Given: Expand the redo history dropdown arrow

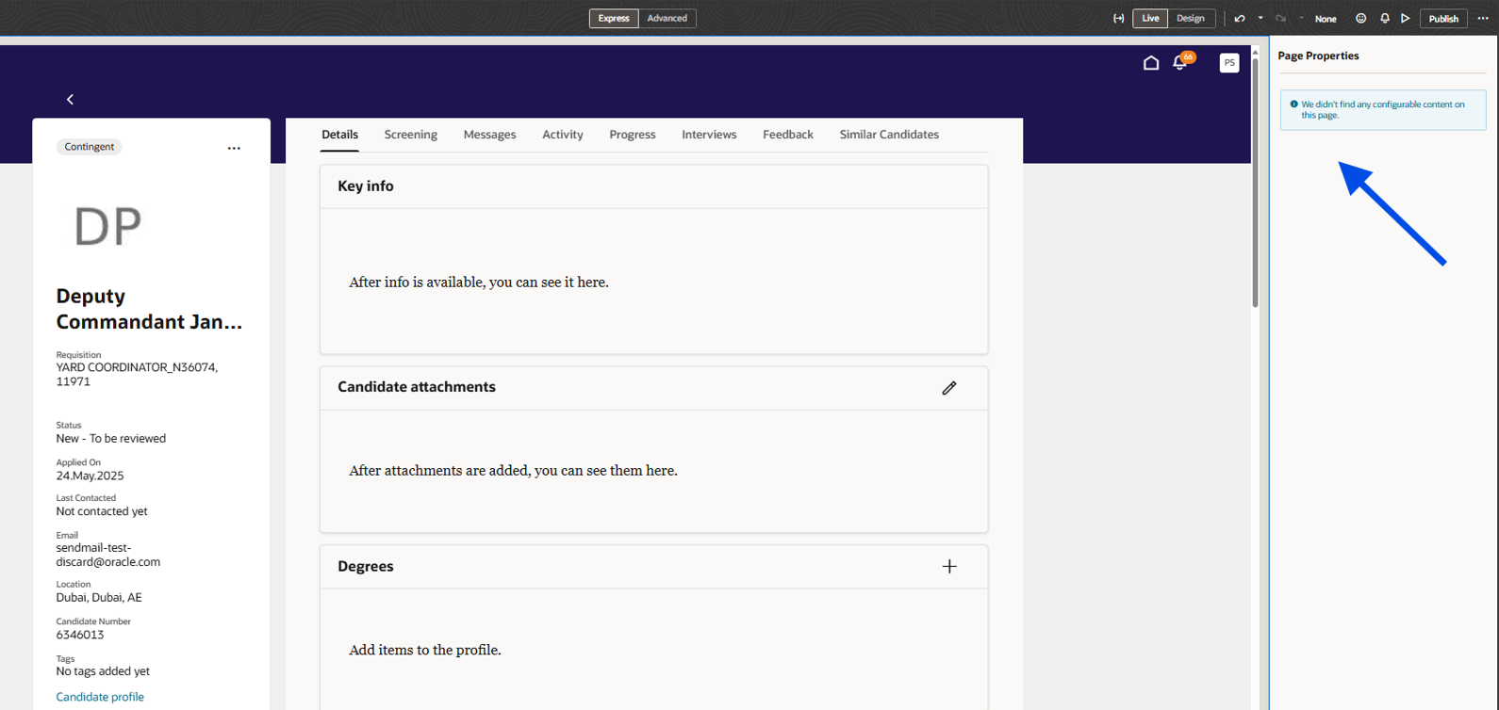Looking at the screenshot, I should [x=1301, y=18].
